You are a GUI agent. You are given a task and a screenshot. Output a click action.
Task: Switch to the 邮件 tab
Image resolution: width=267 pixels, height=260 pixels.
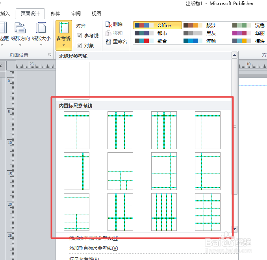56,14
